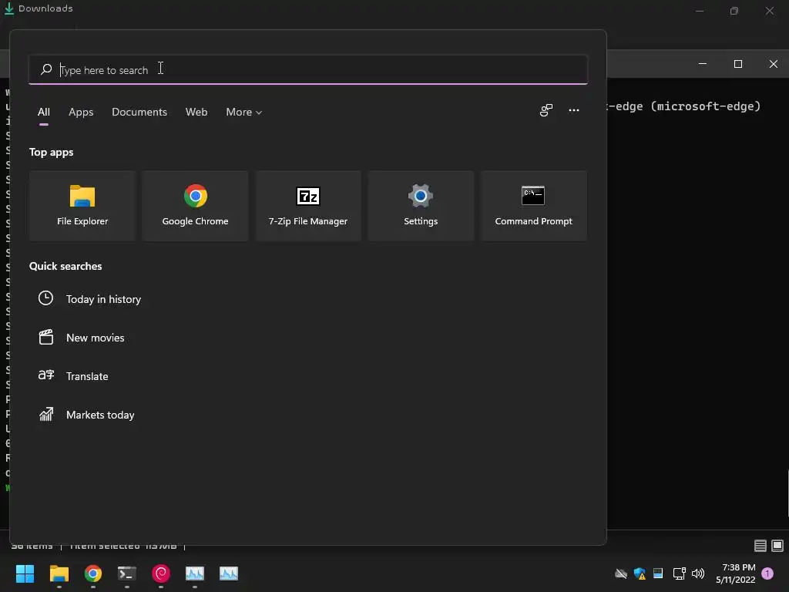
Task: Open the terminal icon on the taskbar
Action: [x=127, y=573]
